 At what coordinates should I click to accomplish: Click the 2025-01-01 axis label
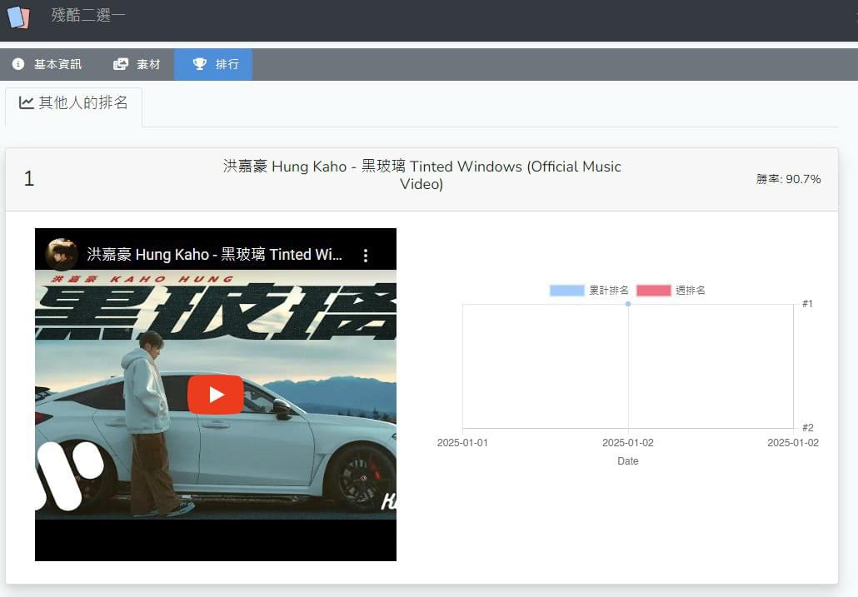click(x=462, y=443)
